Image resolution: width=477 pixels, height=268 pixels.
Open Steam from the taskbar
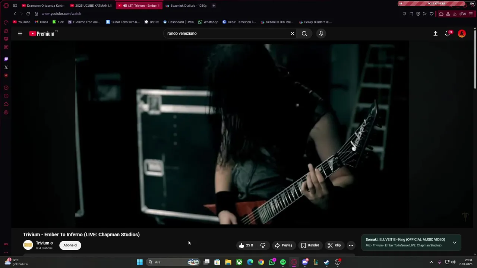click(x=326, y=262)
